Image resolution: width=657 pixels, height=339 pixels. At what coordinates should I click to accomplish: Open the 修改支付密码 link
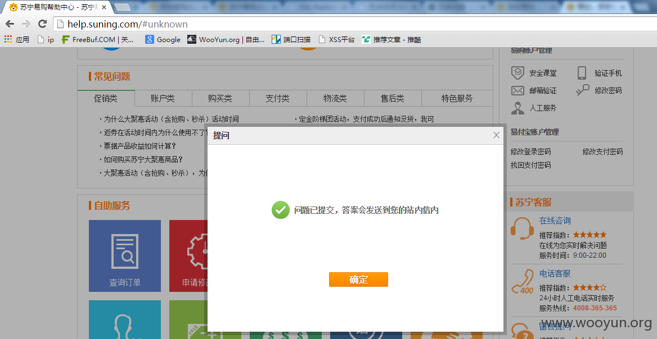(x=602, y=152)
